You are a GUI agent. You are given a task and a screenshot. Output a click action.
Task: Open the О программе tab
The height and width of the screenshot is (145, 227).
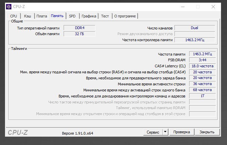point(125,16)
